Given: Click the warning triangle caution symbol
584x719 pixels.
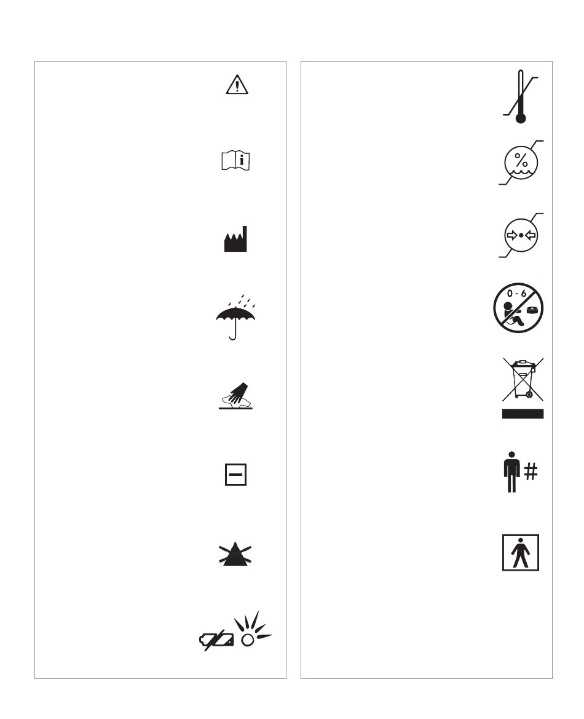Looking at the screenshot, I should tap(237, 85).
